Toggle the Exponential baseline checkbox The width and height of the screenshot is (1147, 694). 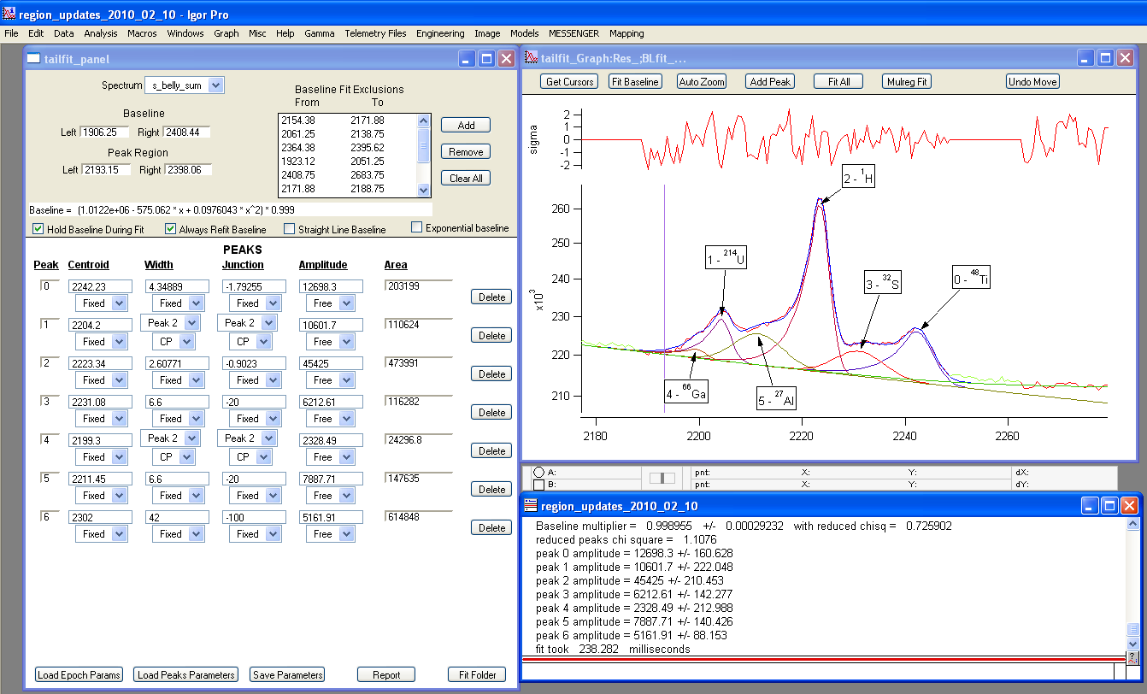[416, 227]
